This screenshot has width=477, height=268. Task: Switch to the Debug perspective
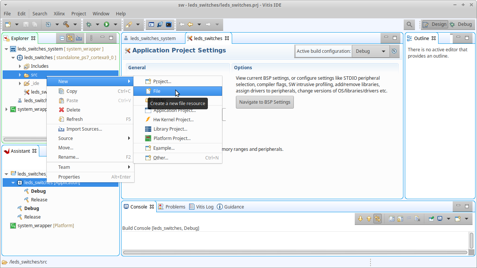tap(461, 24)
